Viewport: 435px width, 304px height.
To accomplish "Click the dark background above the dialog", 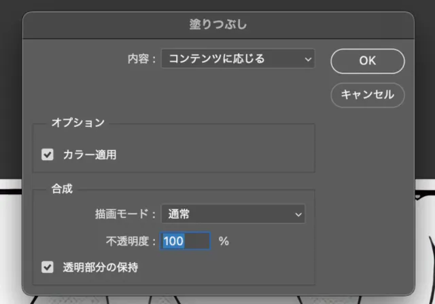I will (x=217, y=5).
